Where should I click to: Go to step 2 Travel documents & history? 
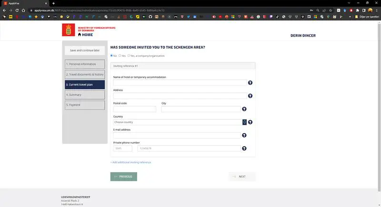tap(85, 74)
